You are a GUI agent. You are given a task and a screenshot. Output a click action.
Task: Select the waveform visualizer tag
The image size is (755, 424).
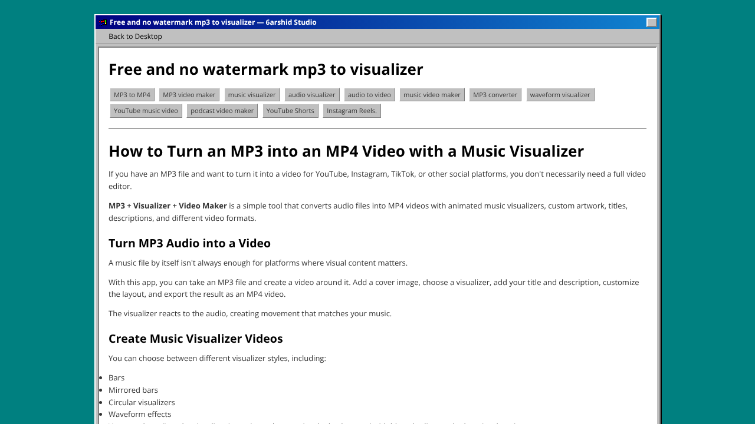pos(560,95)
